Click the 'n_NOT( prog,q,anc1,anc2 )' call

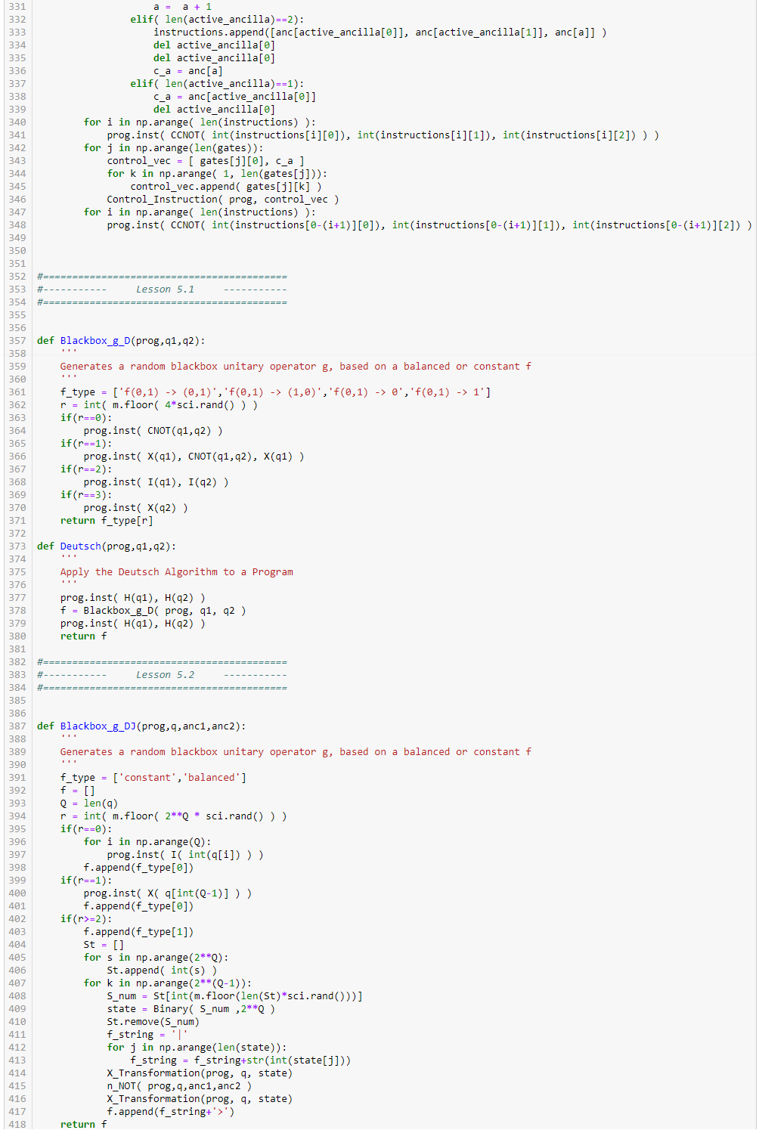click(x=179, y=1086)
